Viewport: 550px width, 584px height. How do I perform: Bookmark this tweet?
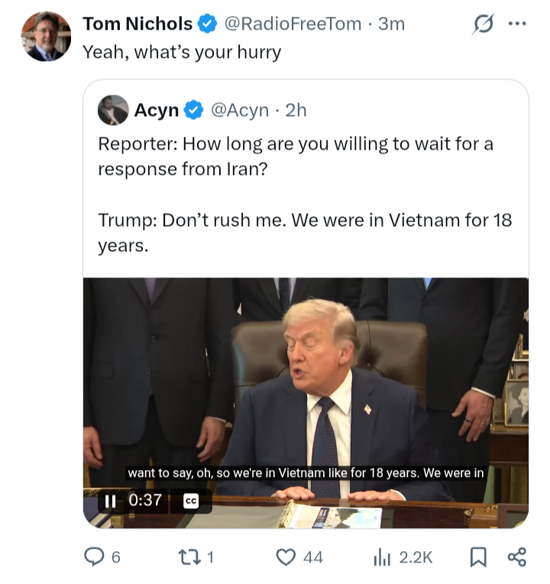[478, 557]
